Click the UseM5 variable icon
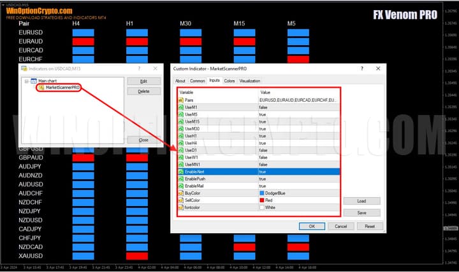This screenshot has width=459, height=272. coord(181,114)
